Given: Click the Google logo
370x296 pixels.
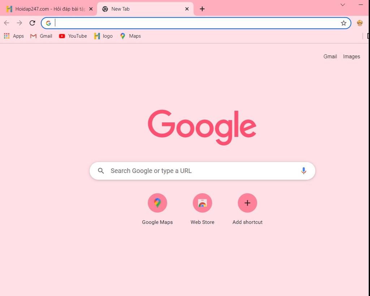Looking at the screenshot, I should [x=202, y=127].
